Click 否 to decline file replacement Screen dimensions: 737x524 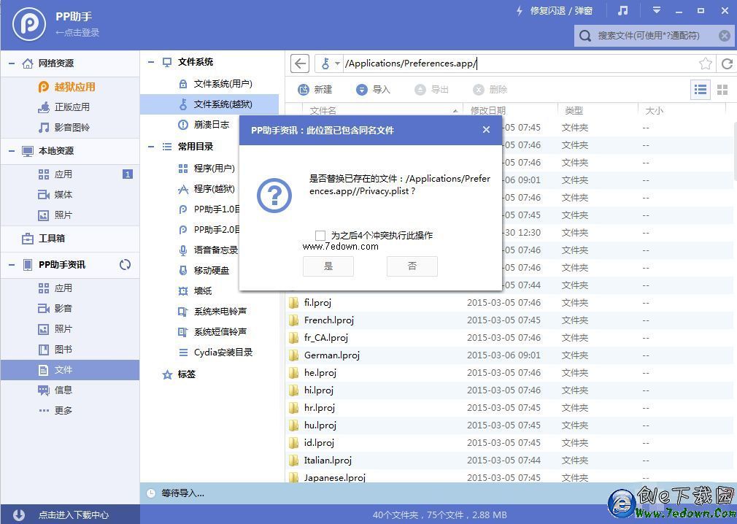coord(412,266)
